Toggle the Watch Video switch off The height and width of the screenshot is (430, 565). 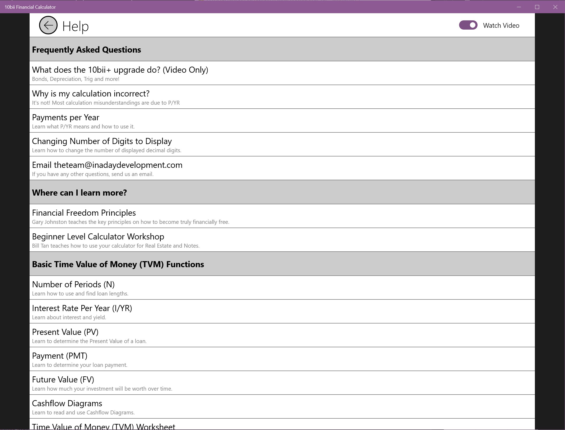pos(468,25)
